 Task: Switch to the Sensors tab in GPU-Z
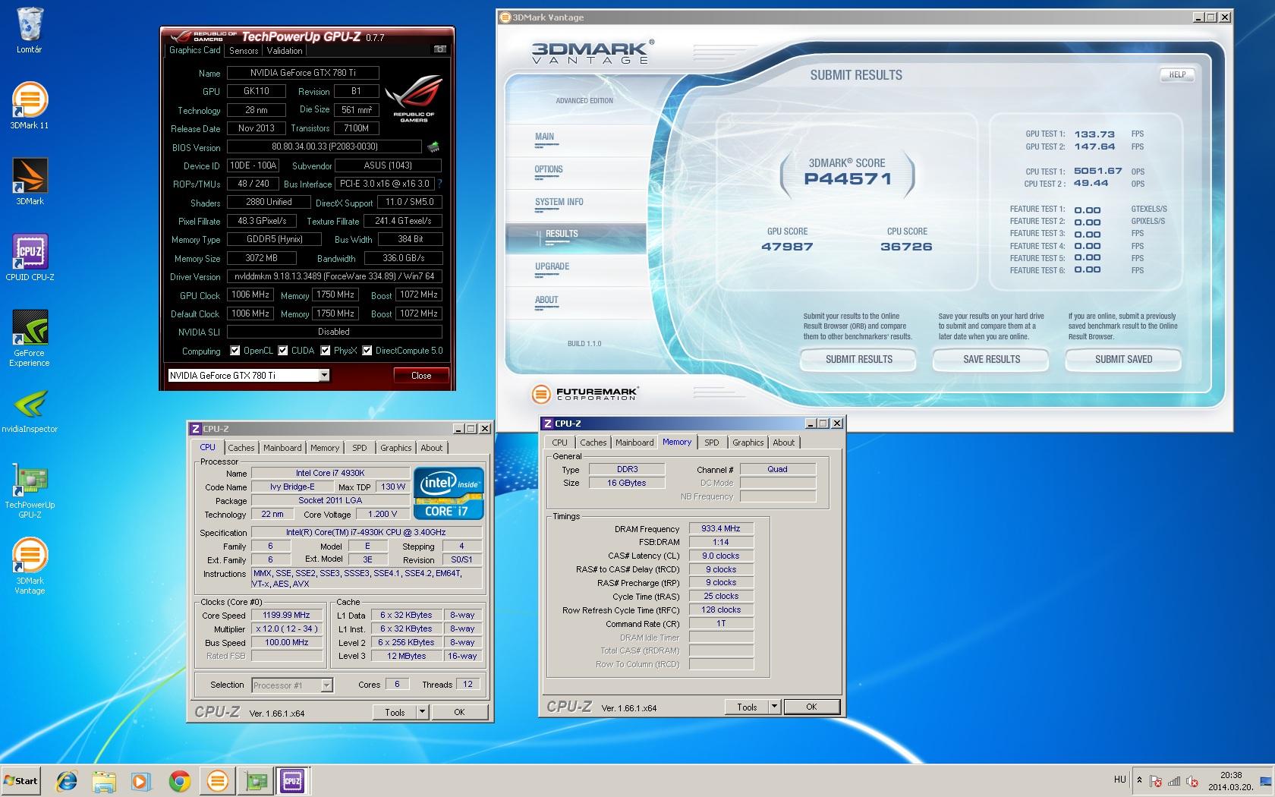(x=244, y=51)
